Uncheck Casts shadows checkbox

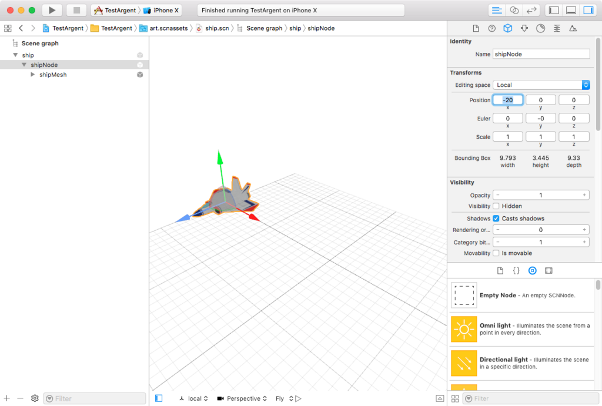[x=496, y=219]
